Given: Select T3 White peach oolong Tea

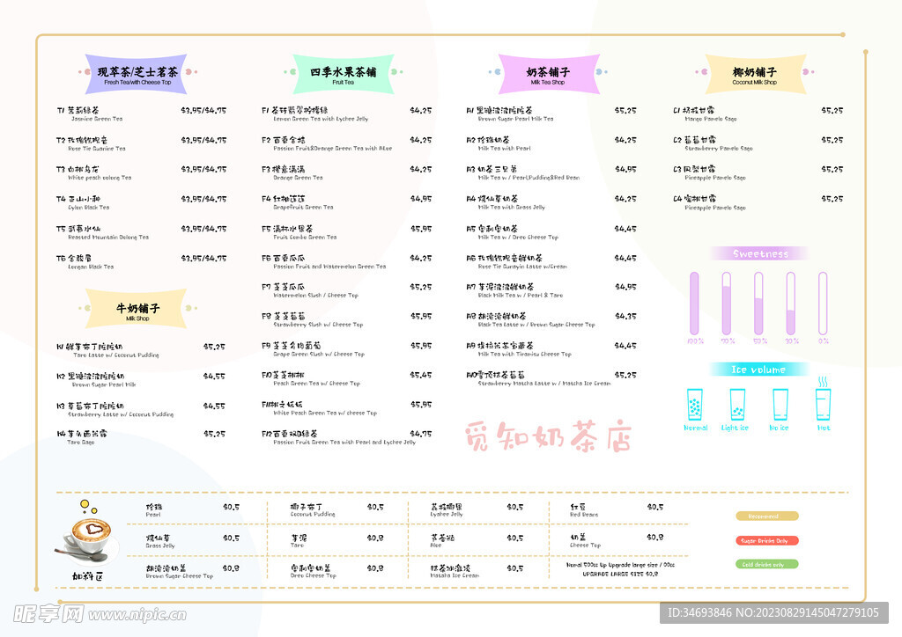Looking at the screenshot, I should click(x=141, y=173).
